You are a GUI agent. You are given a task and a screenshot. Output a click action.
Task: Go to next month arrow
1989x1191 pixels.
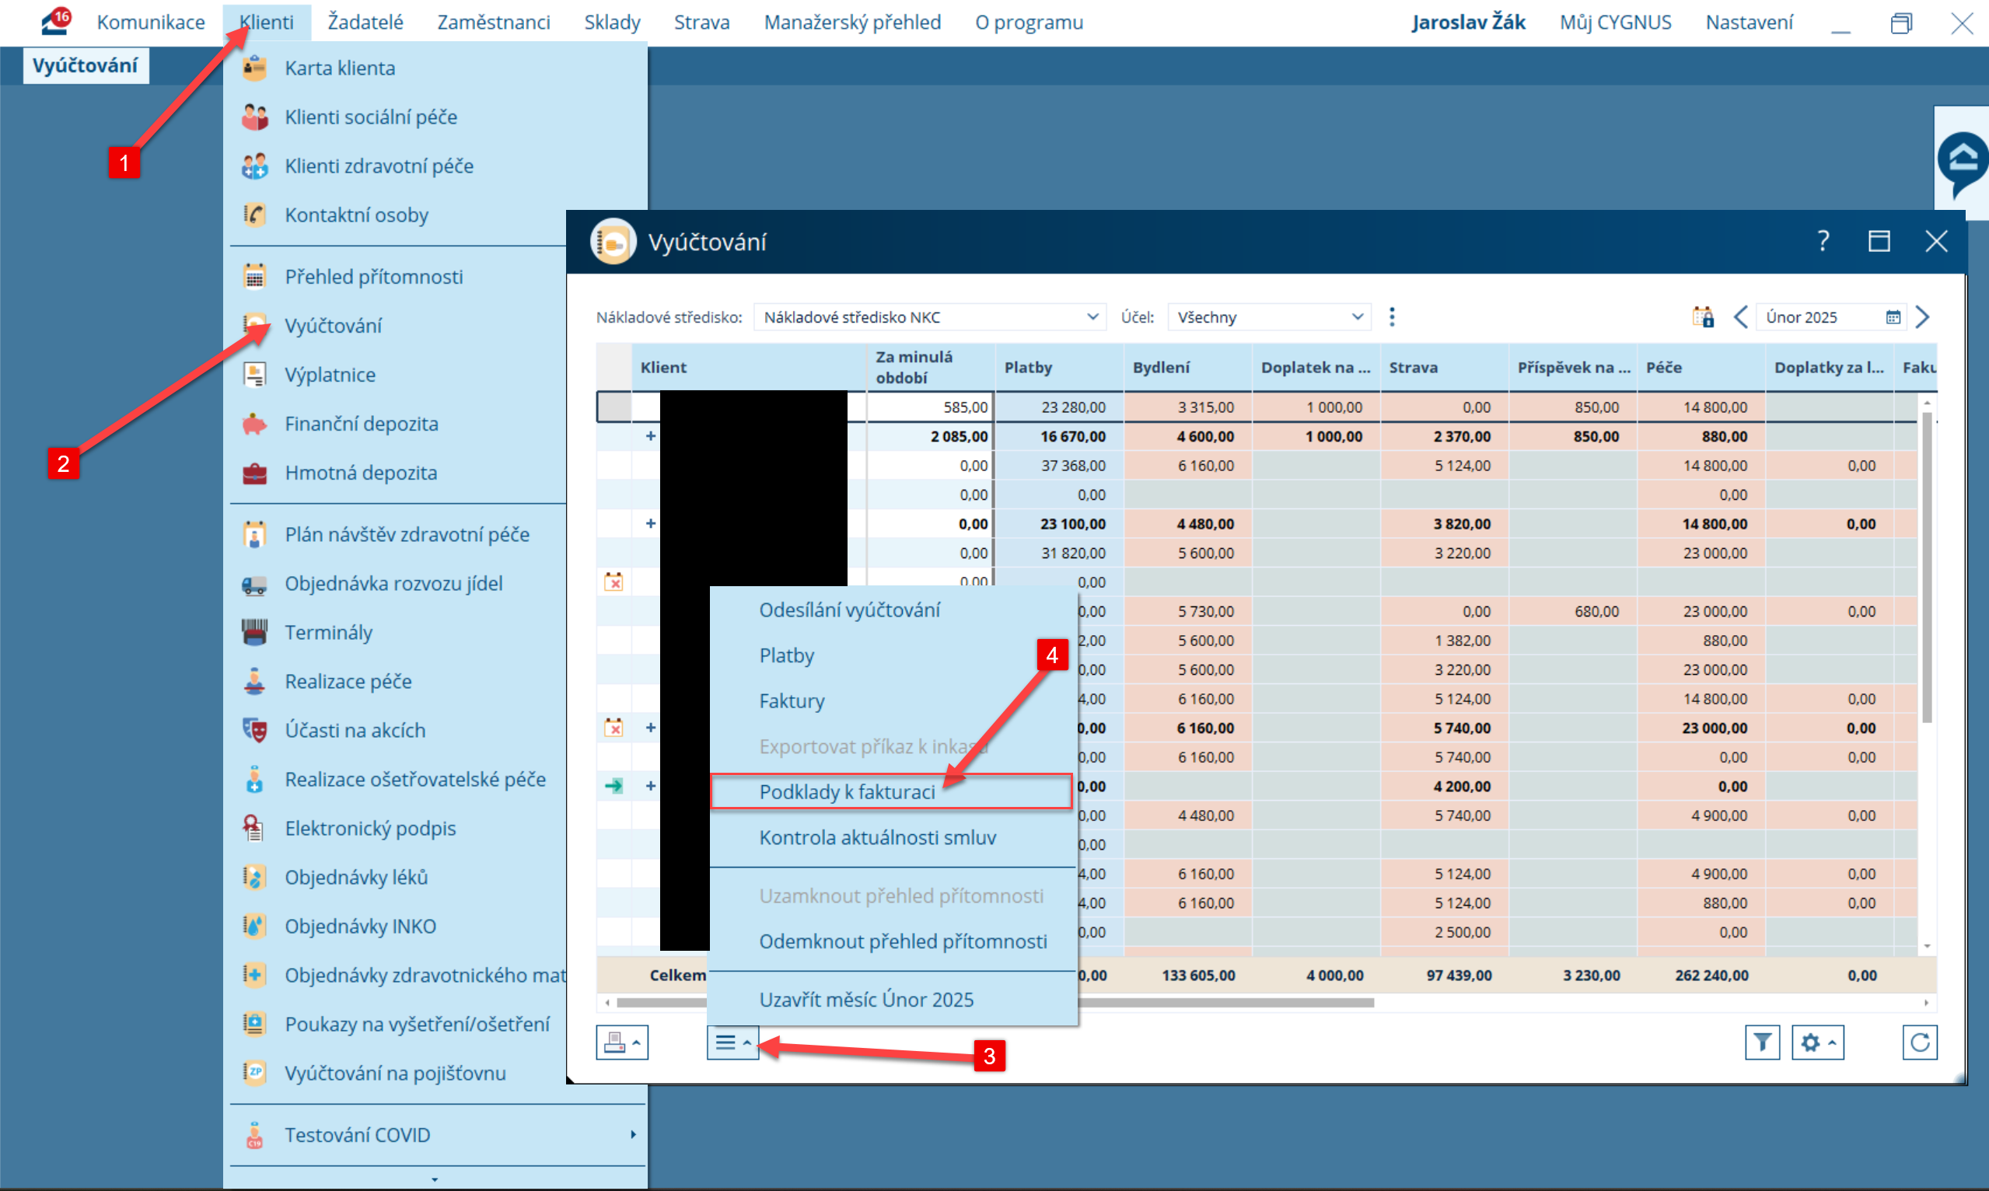pos(1922,317)
